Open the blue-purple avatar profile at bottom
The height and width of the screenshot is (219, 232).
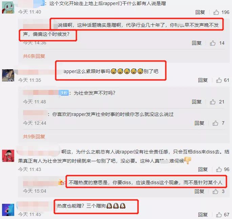point(8,210)
